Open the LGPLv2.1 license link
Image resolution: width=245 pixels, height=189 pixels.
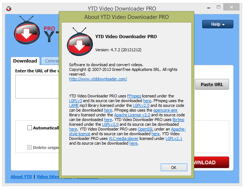(174, 138)
